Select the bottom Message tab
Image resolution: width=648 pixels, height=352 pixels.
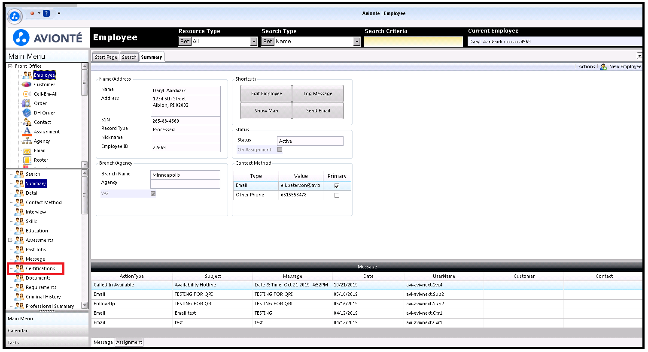(103, 342)
